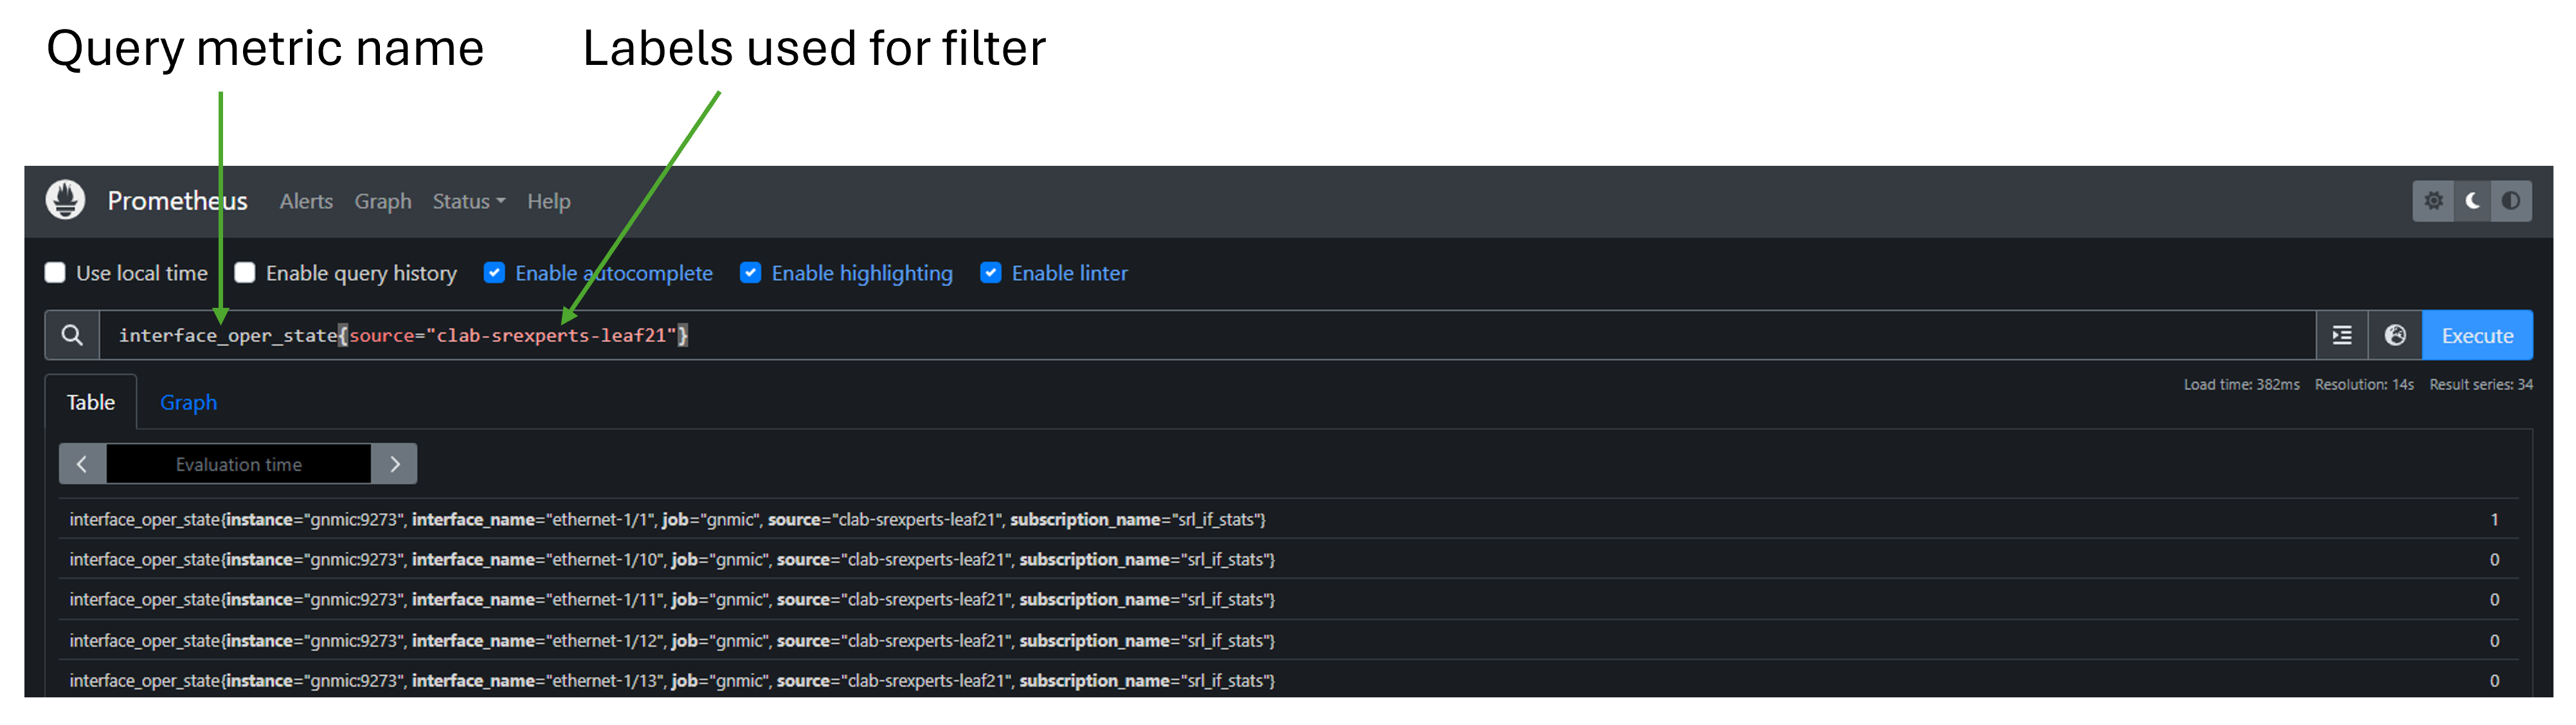2576x725 pixels.
Task: Switch to browser-preferred theme gear icon
Action: pyautogui.click(x=2433, y=201)
